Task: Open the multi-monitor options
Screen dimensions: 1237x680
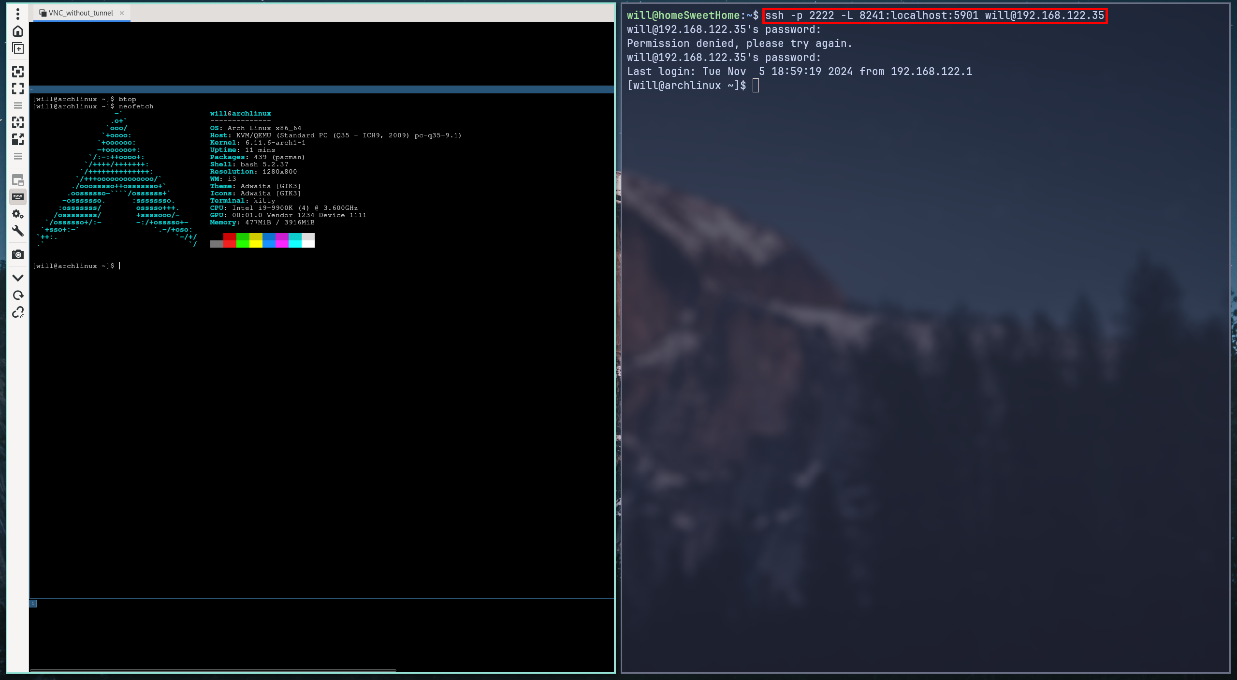Action: coord(17,180)
